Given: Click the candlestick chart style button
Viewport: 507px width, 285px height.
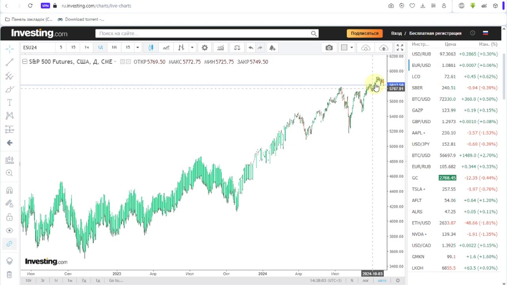Looking at the screenshot, I should (151, 47).
